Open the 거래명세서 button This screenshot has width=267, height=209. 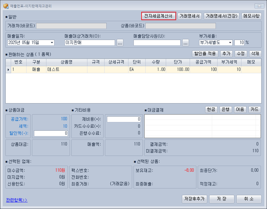190,16
